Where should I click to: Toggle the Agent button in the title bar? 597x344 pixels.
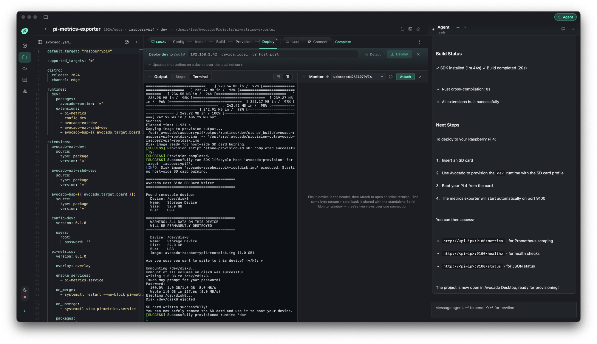[x=565, y=17]
